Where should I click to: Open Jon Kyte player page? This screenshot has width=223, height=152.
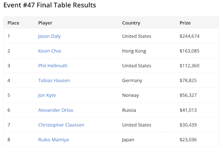(x=47, y=95)
